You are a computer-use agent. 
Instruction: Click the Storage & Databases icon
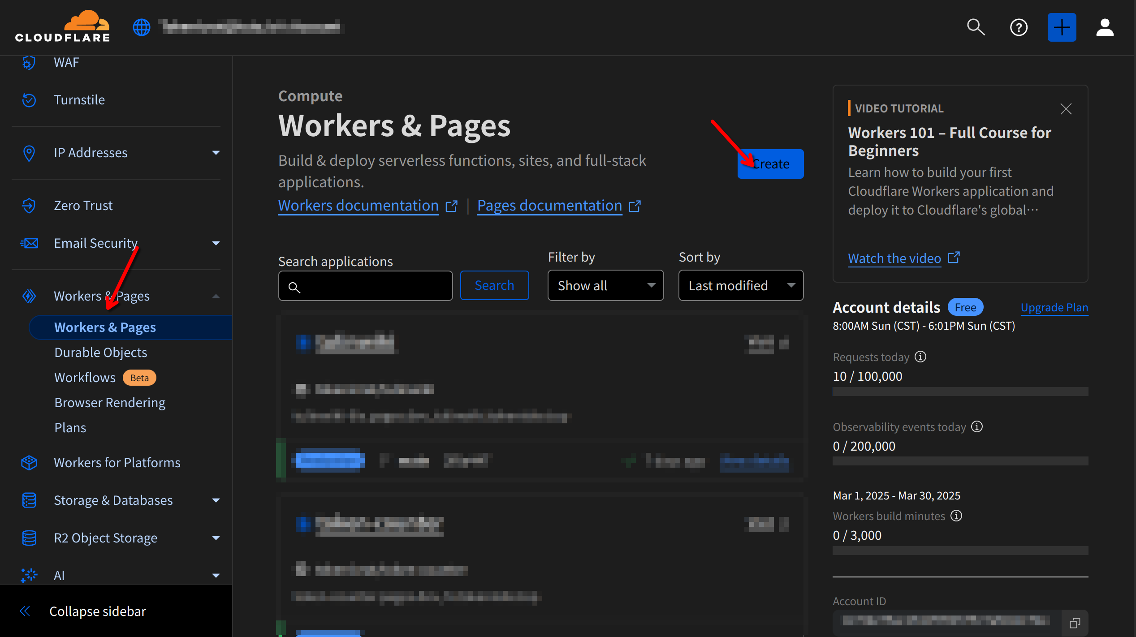click(x=29, y=500)
